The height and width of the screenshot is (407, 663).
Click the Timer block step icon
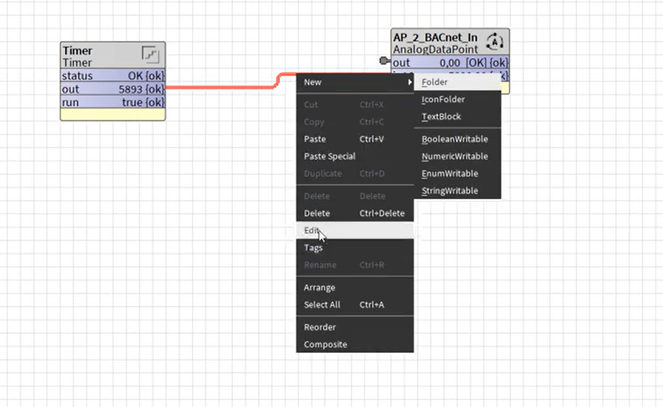(x=151, y=55)
